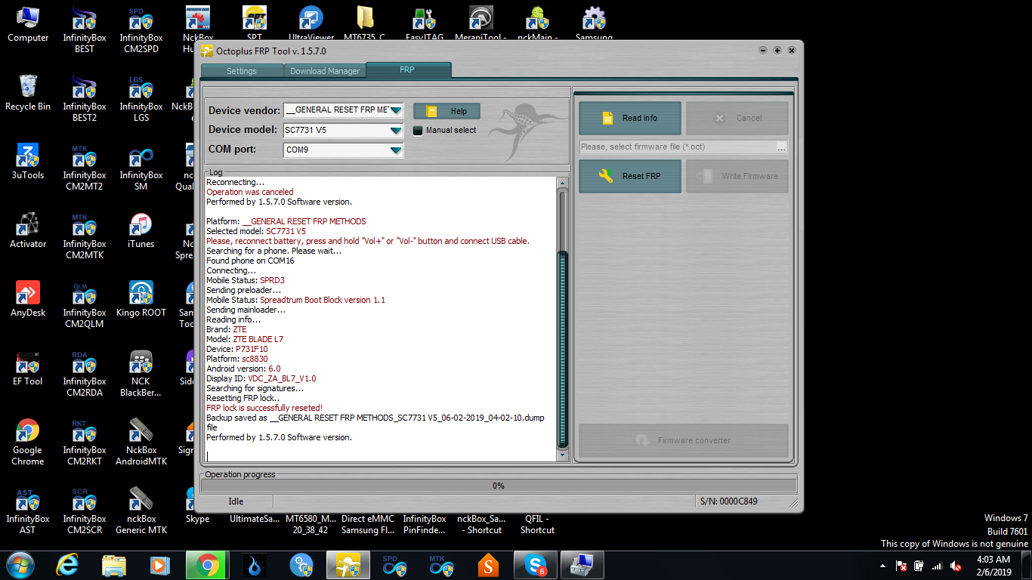Click the 'Model: ZTE BLADE L7' log line

tap(245, 339)
